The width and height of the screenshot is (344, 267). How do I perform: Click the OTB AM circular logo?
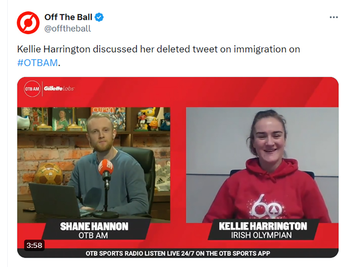click(32, 89)
